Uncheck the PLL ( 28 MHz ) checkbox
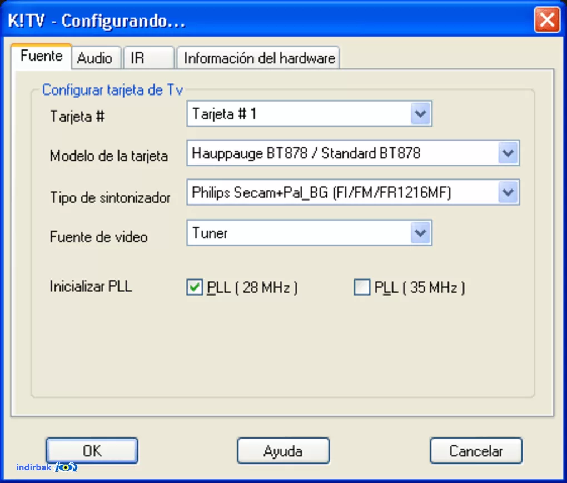567x483 pixels. pyautogui.click(x=195, y=287)
